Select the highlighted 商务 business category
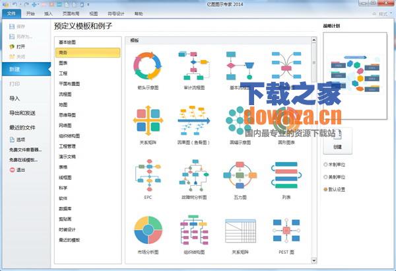Screen dimensions: 396x271 (x=88, y=53)
